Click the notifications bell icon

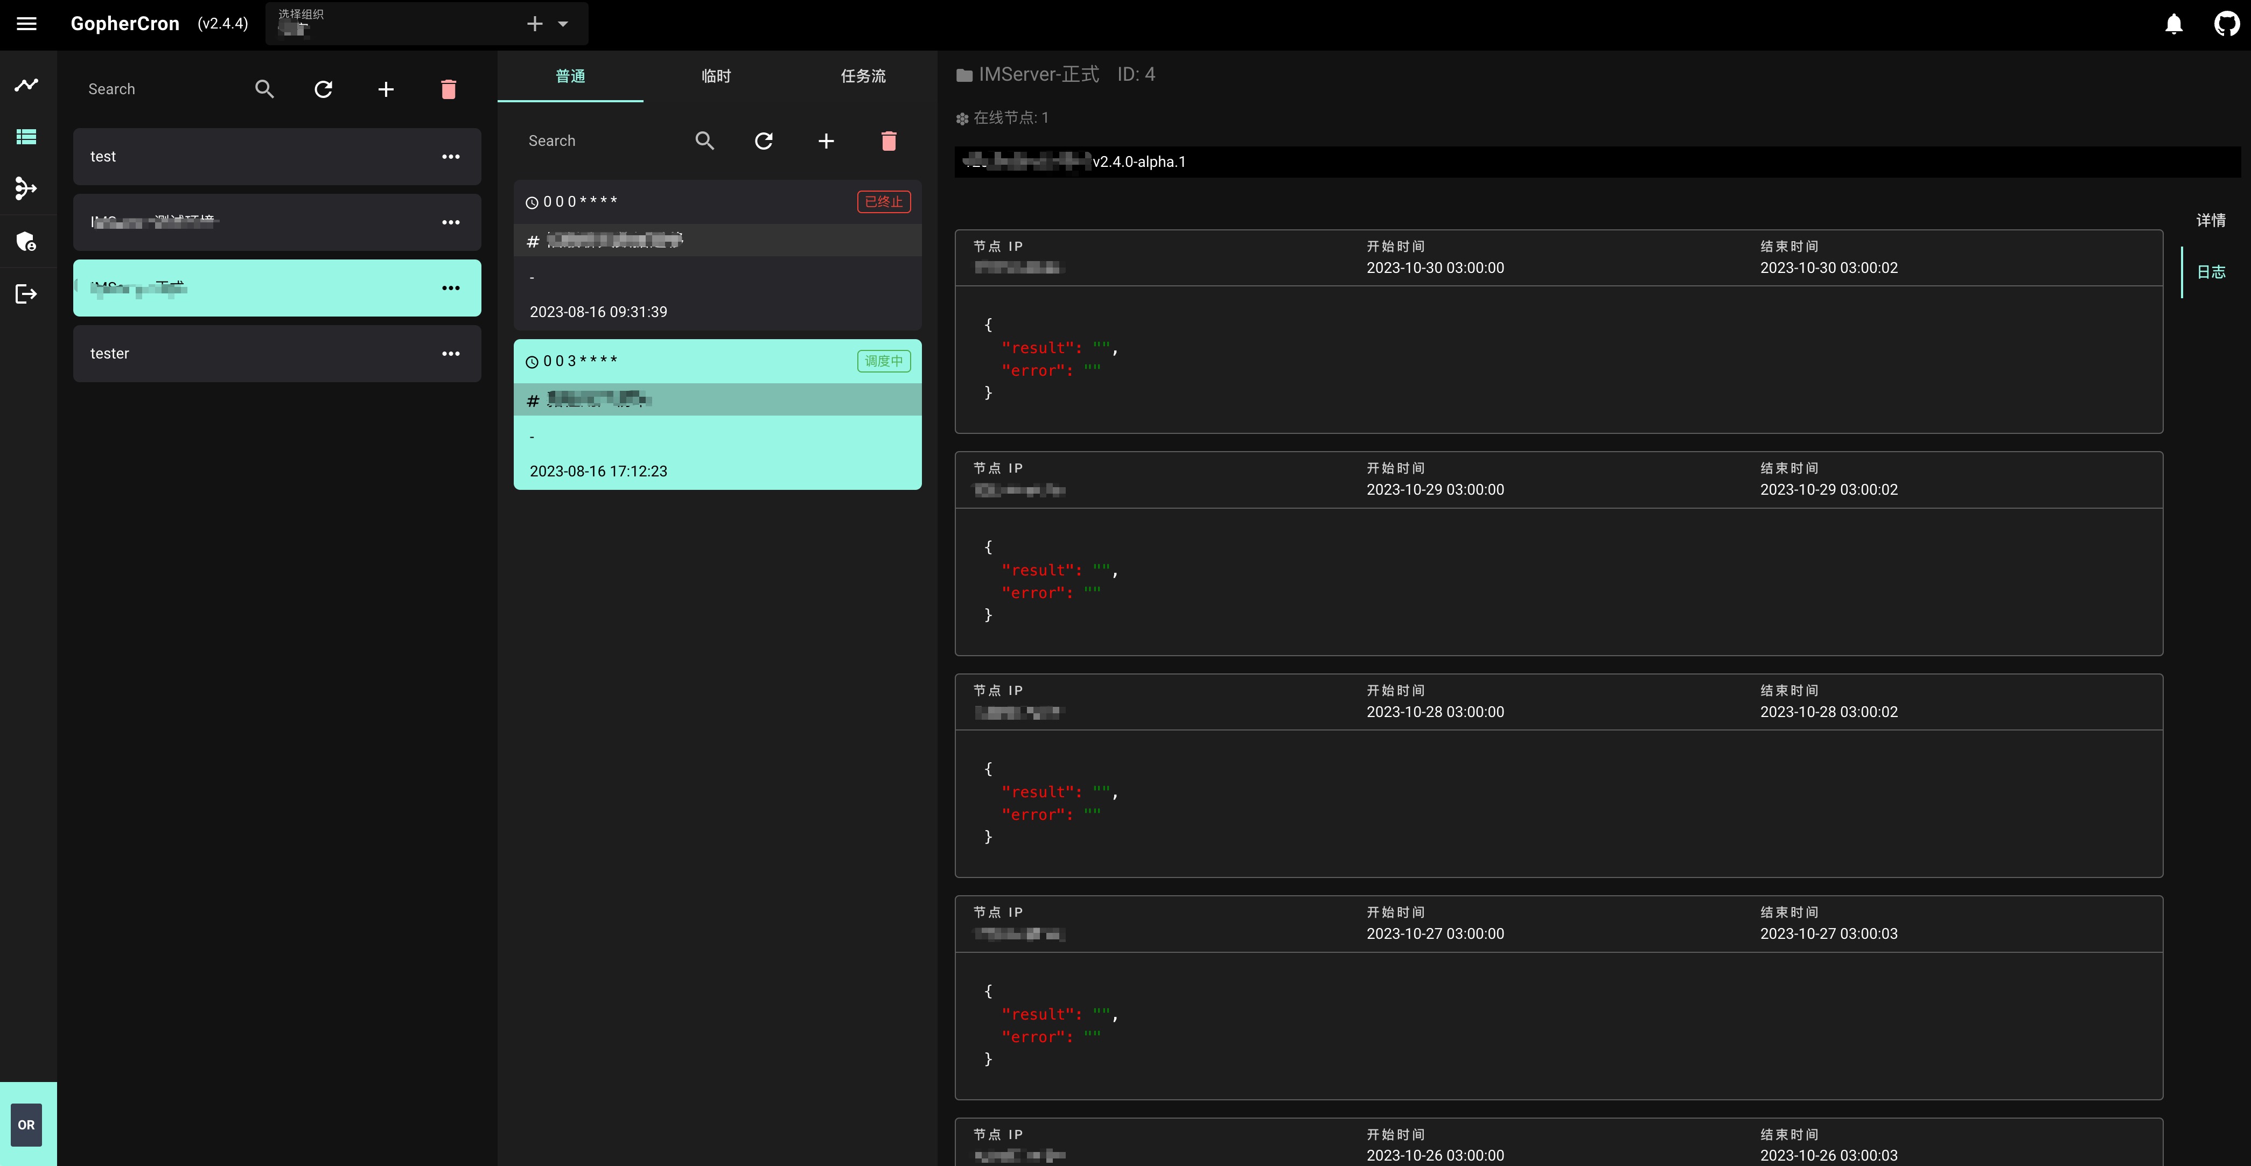tap(2173, 24)
